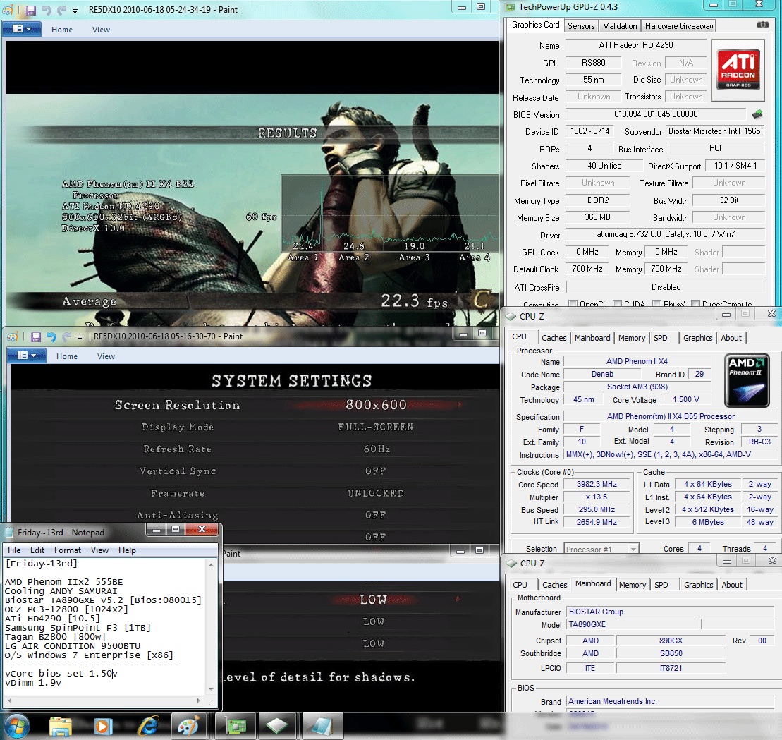Click CPU-Z Specification 'AMD Phenom(tm) II X4 B55 Processor'

[x=671, y=416]
